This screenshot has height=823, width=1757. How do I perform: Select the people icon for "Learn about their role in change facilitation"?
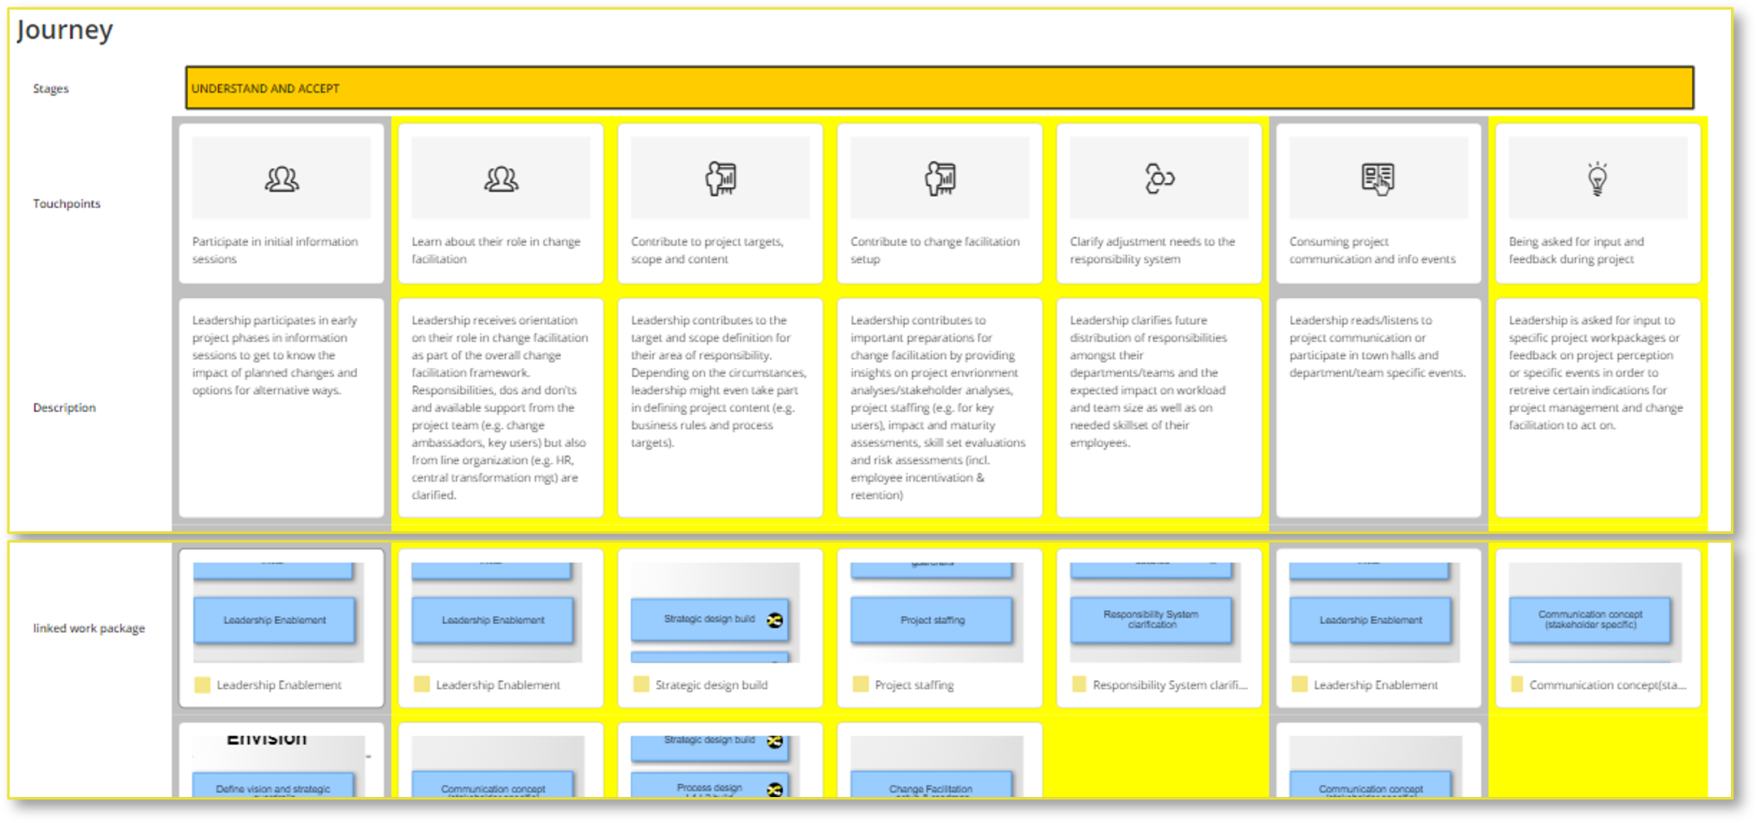(499, 178)
